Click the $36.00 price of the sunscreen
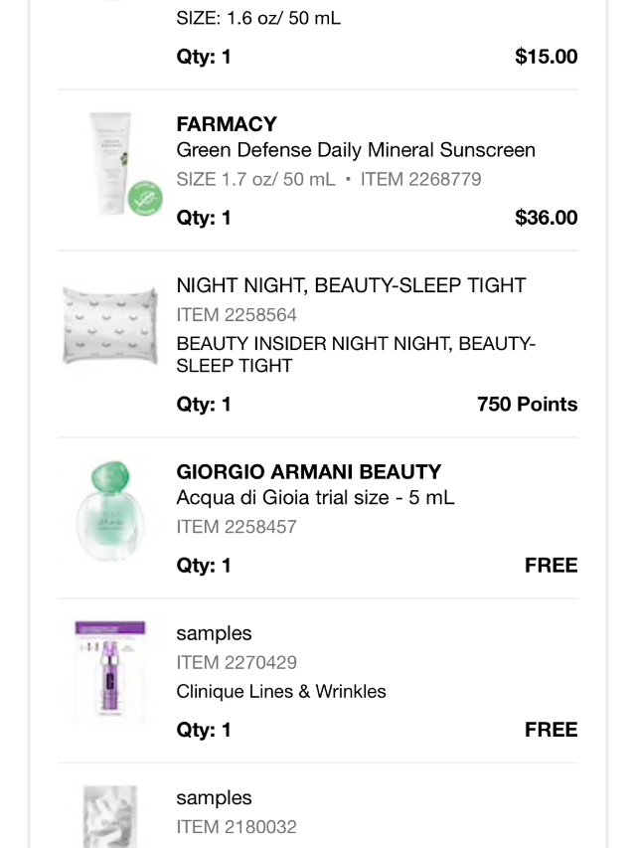Viewport: 636px width, 848px height. (x=546, y=218)
